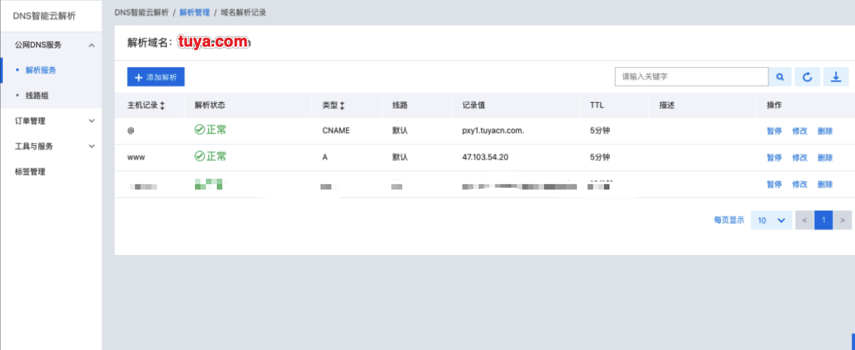Image resolution: width=855 pixels, height=350 pixels.
Task: Modify the blurred third record
Action: coord(799,184)
